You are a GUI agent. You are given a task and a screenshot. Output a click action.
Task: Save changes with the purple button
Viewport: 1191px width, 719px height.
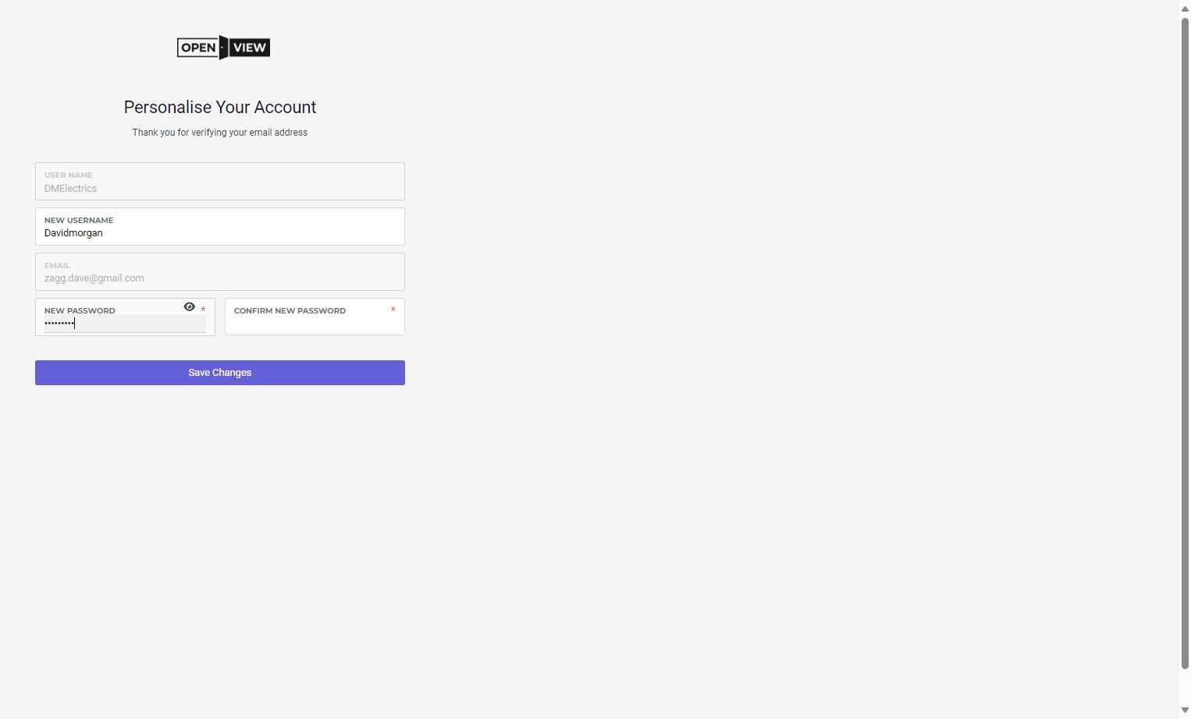[220, 373]
